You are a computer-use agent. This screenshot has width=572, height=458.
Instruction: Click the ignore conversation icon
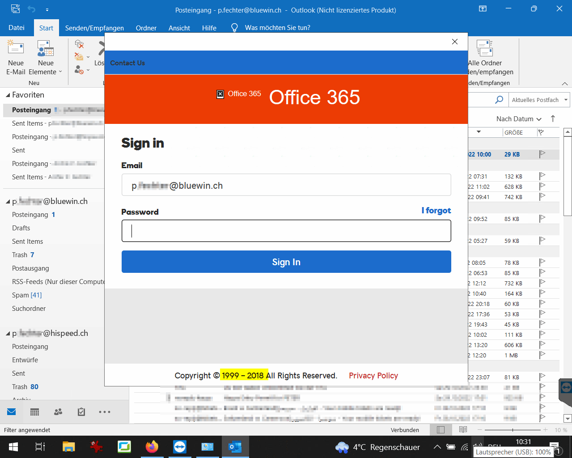(79, 44)
